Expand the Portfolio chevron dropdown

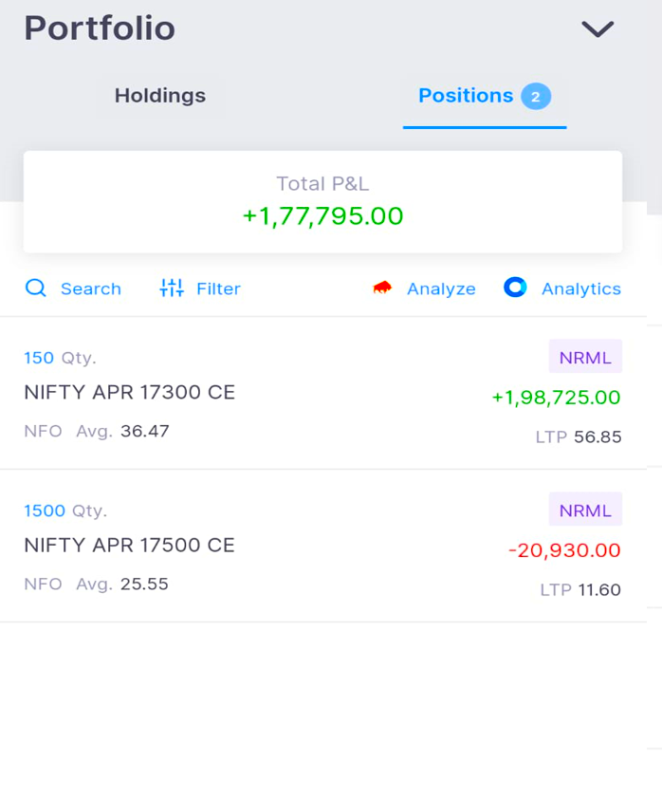pyautogui.click(x=598, y=29)
